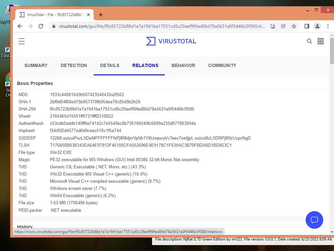Open the Behavior tab
Image resolution: width=334 pixels, height=251 pixels.
[183, 65]
